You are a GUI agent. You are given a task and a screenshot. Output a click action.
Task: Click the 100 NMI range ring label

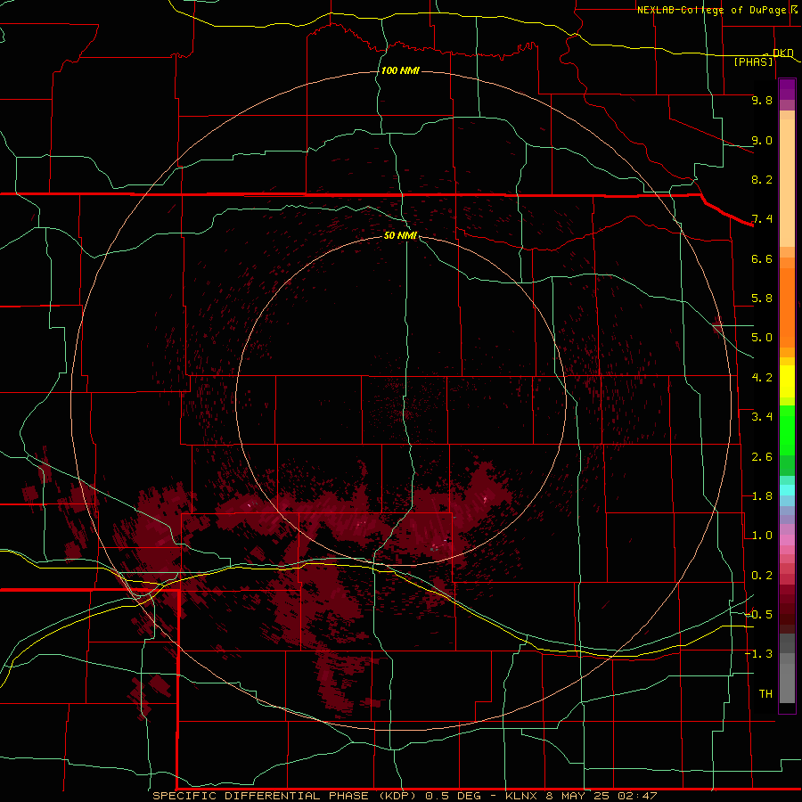[400, 70]
